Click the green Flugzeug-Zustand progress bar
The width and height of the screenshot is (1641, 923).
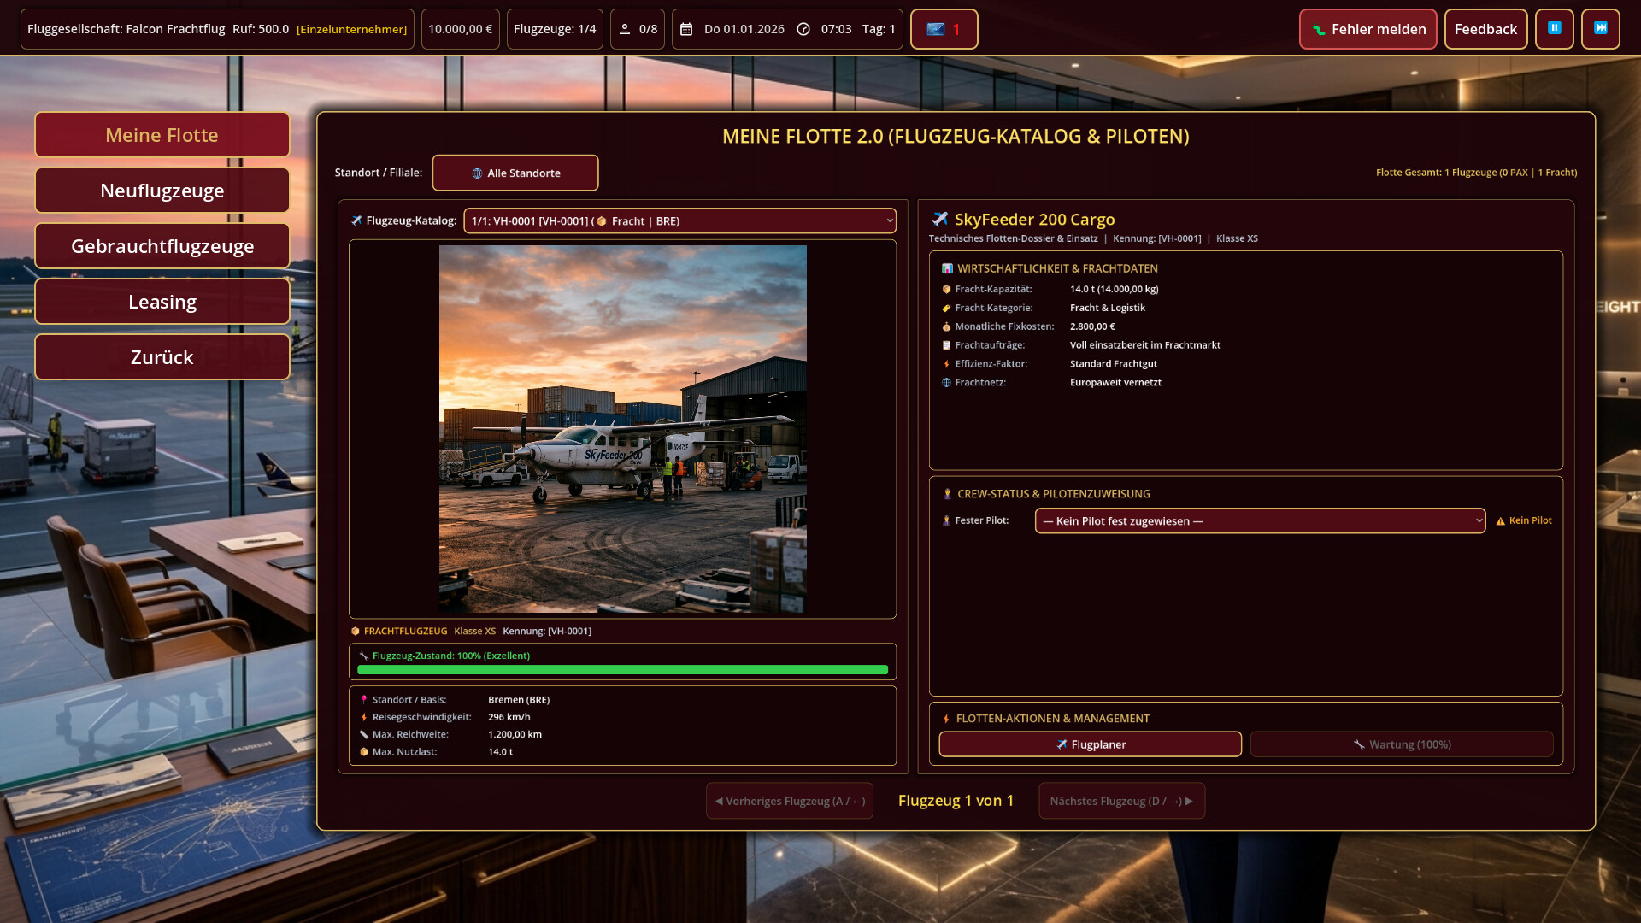(x=622, y=670)
